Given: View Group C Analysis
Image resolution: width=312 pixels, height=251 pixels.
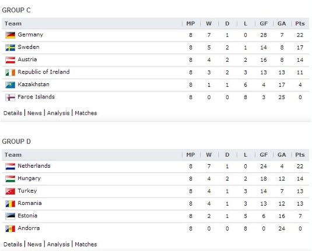Looking at the screenshot, I should pos(58,113).
